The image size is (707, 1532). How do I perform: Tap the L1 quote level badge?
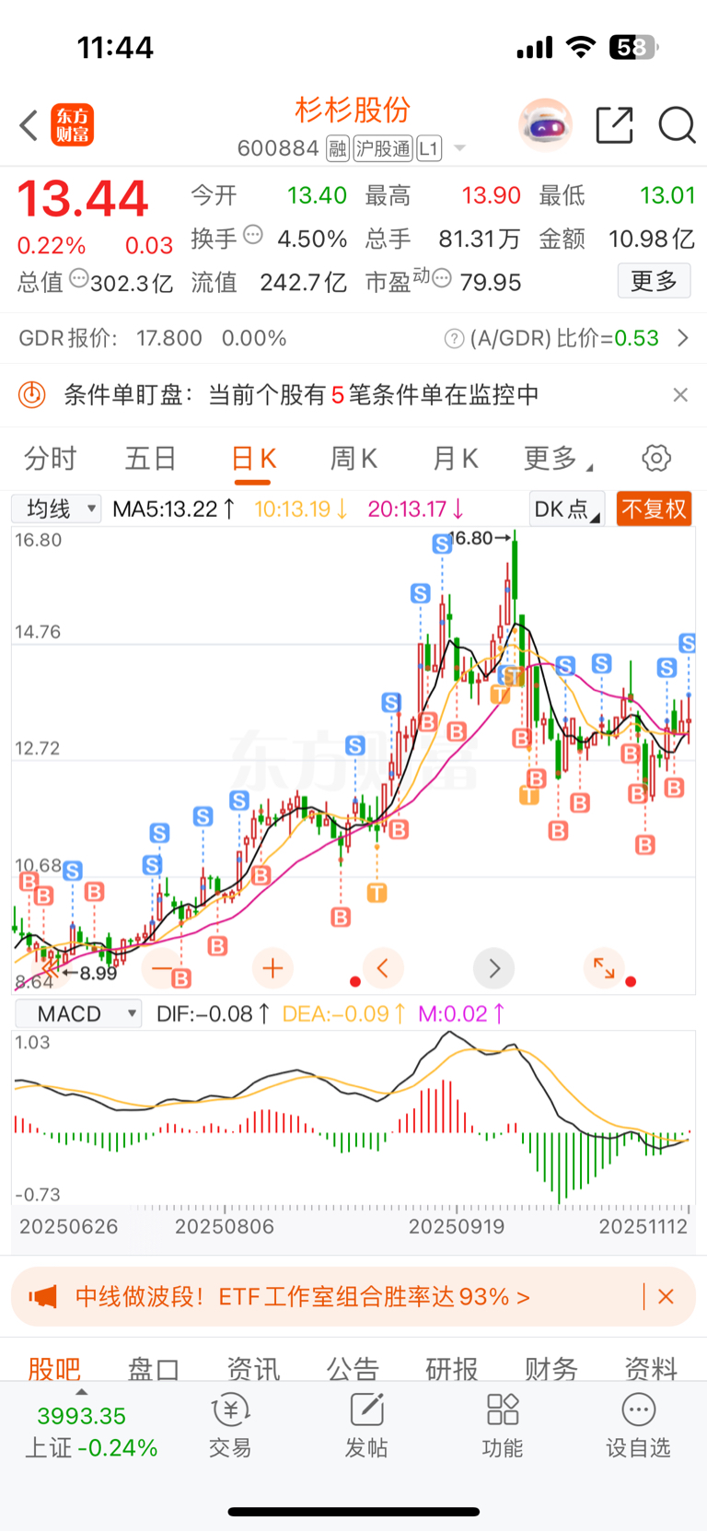[429, 148]
